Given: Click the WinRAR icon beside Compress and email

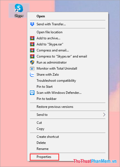Looking at the screenshot, I should [x=32, y=50].
